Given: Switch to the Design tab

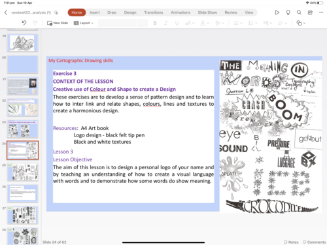Looking at the screenshot, I should tap(130, 12).
